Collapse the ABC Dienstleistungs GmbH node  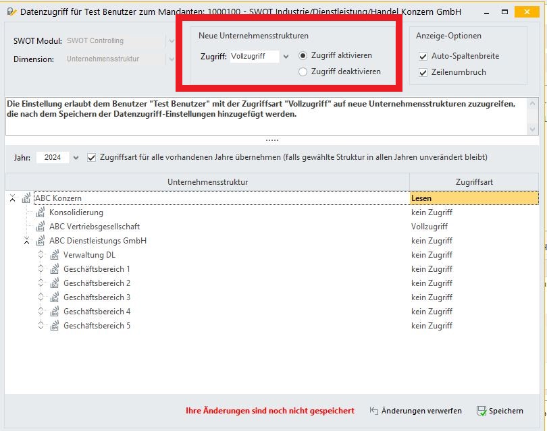click(26, 240)
